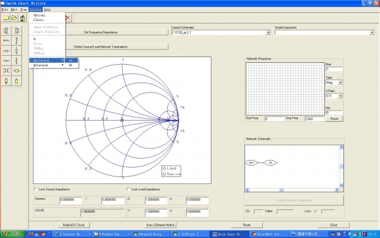Click Reset in Network Response panel
The height and width of the screenshot is (238, 380).
pos(334,119)
